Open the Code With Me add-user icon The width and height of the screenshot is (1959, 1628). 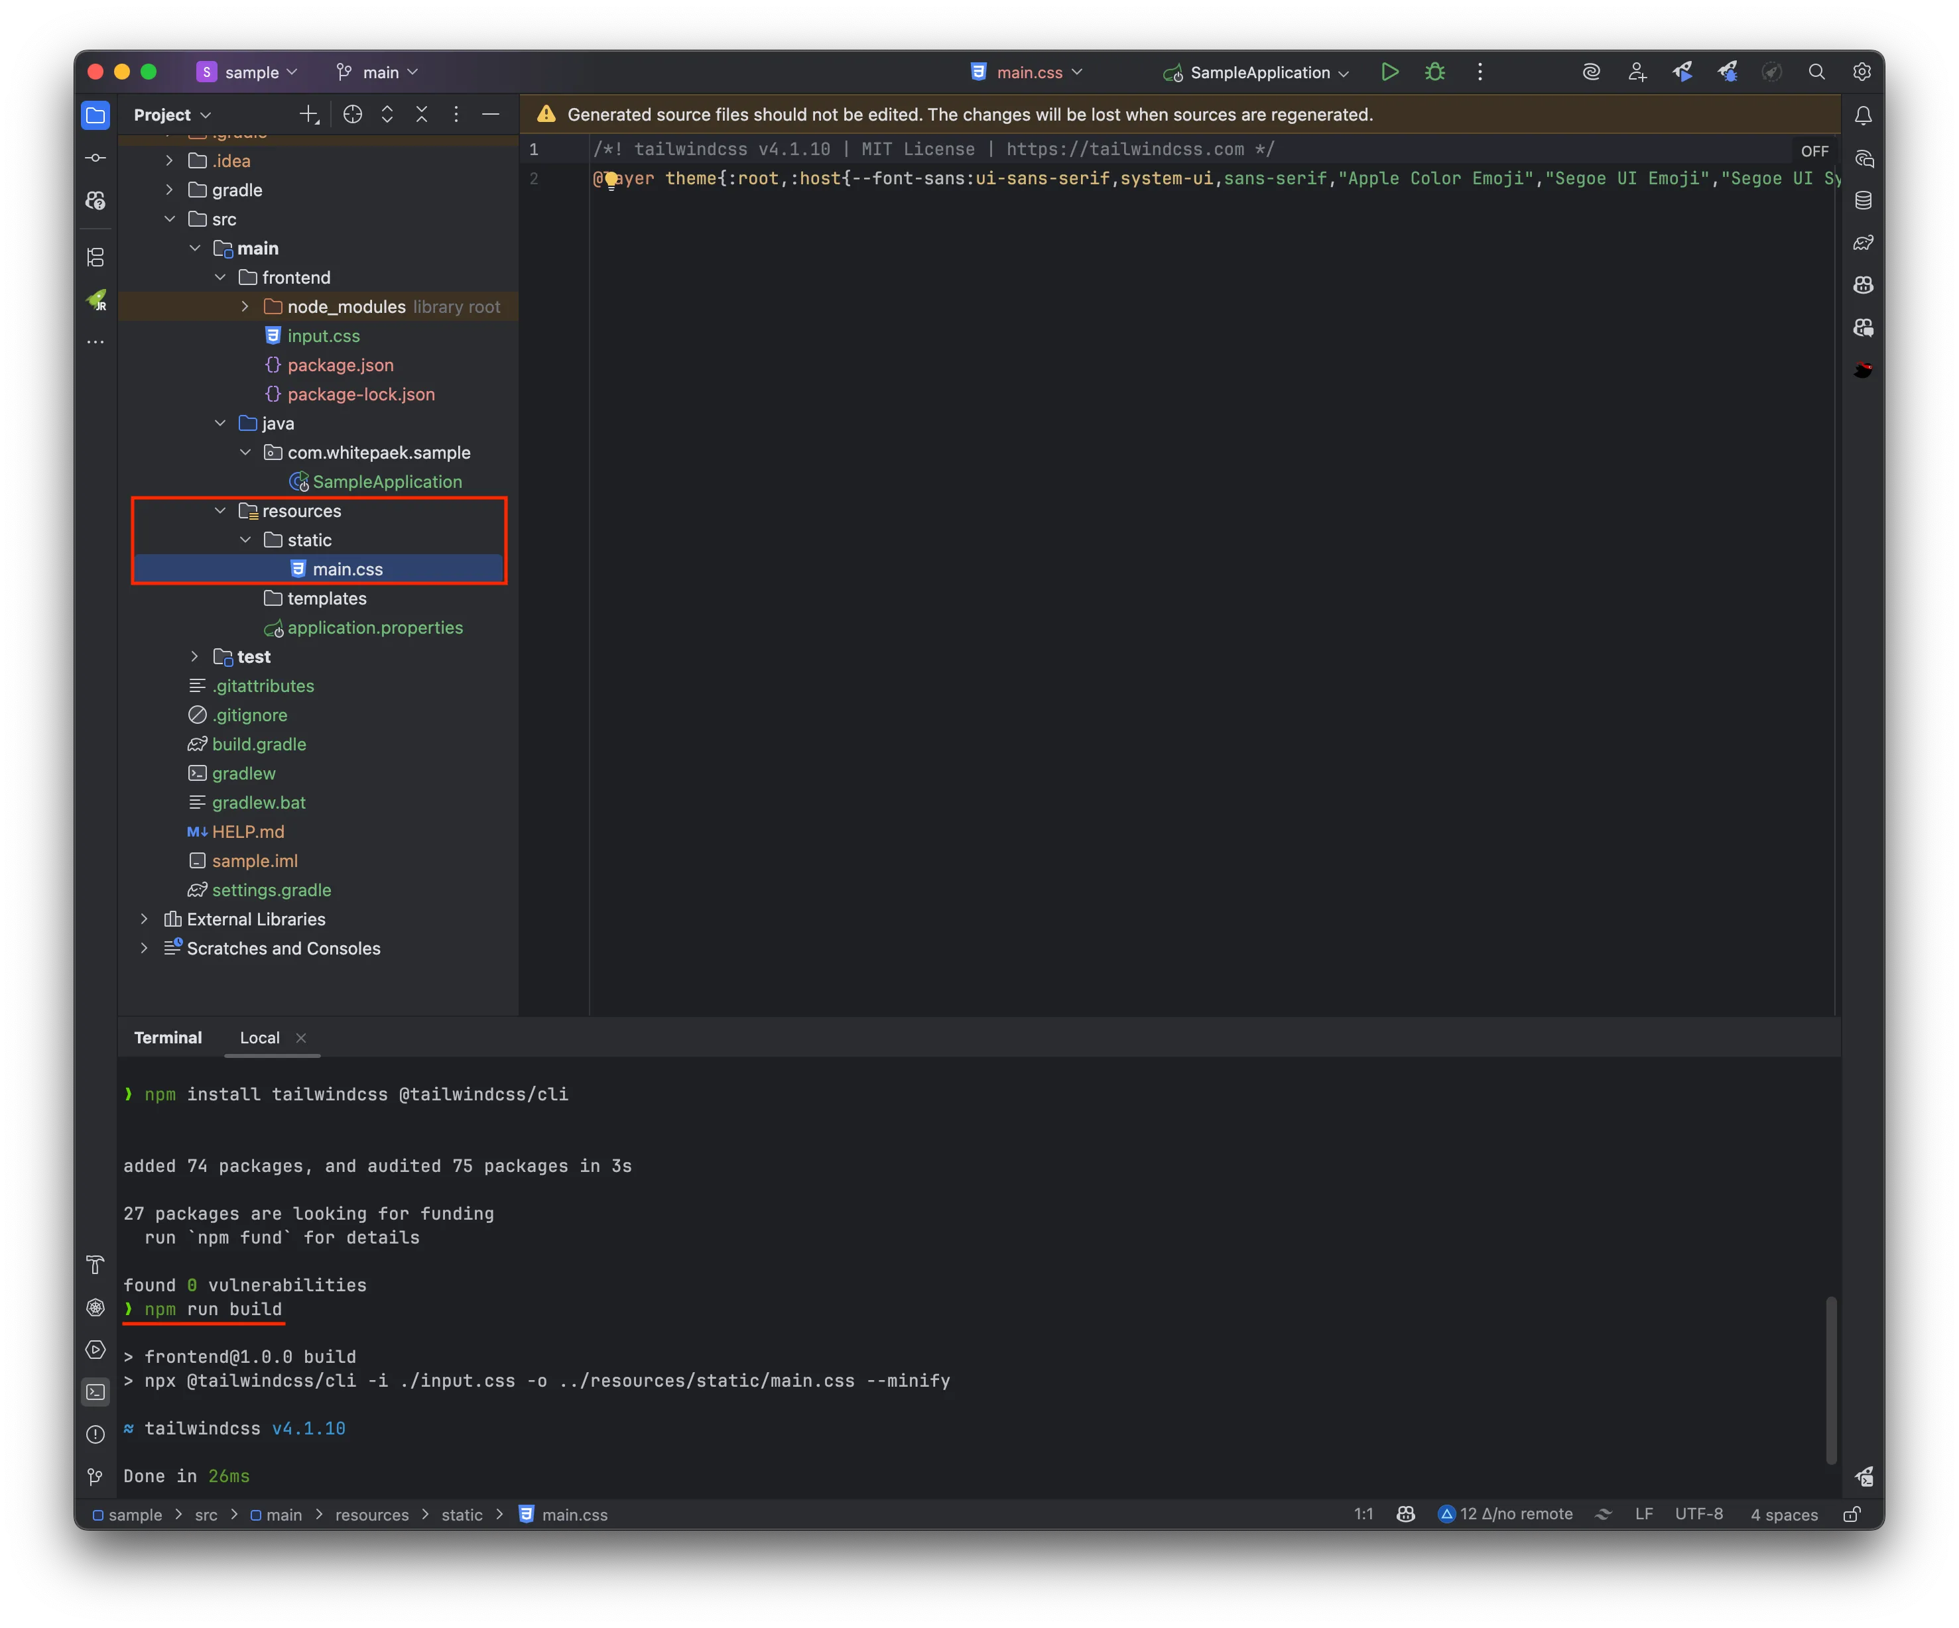(x=1637, y=72)
